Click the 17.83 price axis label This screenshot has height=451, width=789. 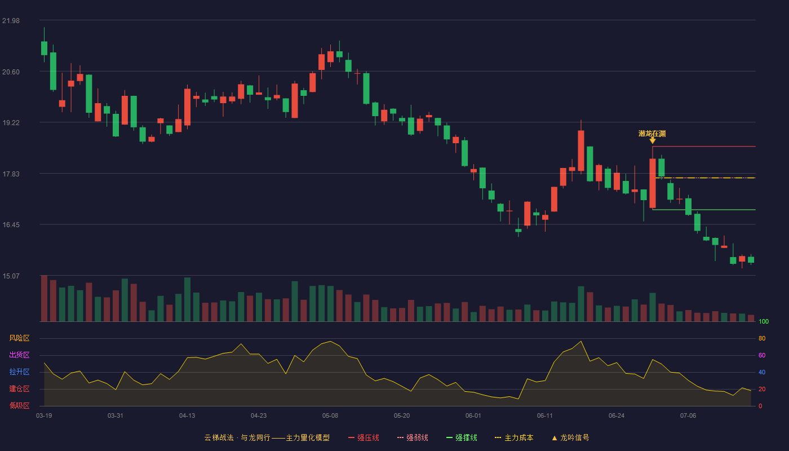(x=11, y=174)
